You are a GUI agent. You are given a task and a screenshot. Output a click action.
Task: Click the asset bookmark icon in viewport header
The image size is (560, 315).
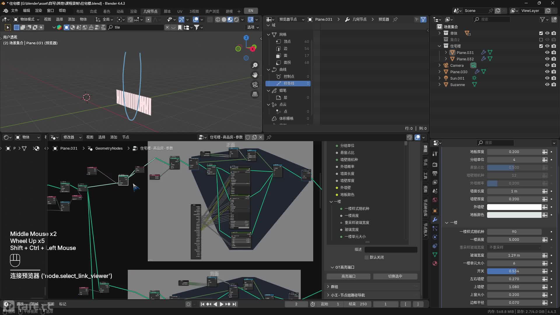click(180, 27)
